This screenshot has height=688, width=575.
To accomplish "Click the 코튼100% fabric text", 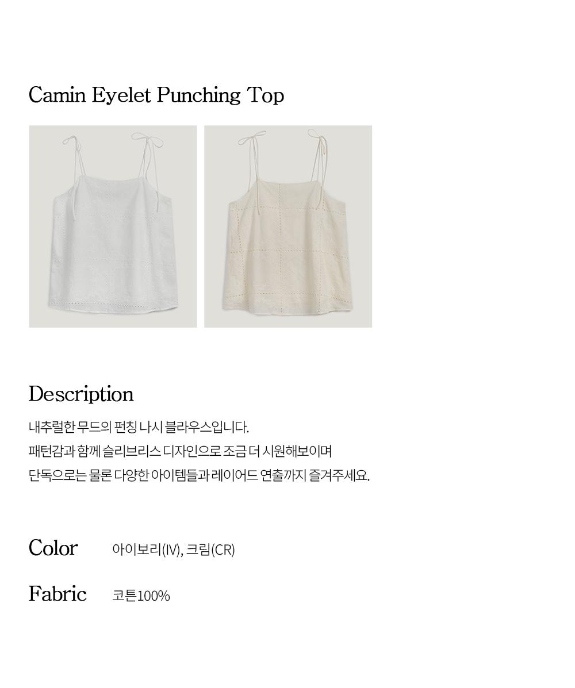I will [x=141, y=596].
